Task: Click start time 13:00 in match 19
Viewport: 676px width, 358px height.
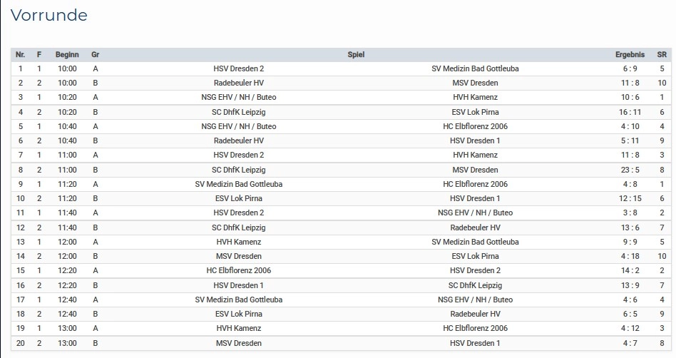Action: pyautogui.click(x=67, y=328)
